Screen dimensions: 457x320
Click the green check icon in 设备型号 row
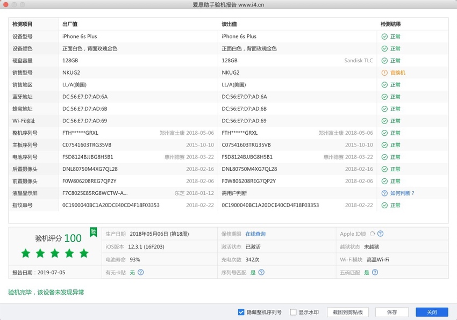384,37
